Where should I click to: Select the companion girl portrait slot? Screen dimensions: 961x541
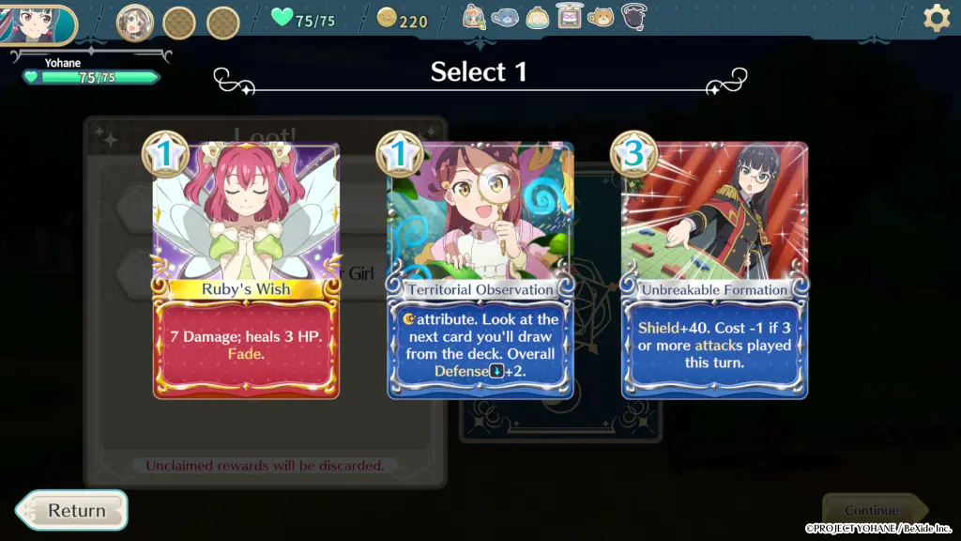135,23
